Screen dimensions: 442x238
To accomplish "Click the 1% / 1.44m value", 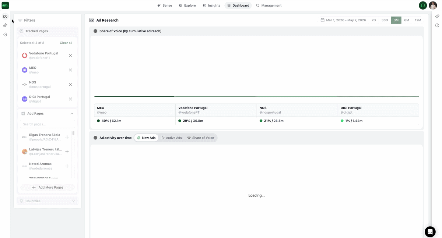I will (x=354, y=121).
